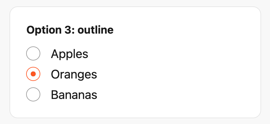The width and height of the screenshot is (270, 124).
Task: Pick the last fruit option's radio circle
Action: 33,94
